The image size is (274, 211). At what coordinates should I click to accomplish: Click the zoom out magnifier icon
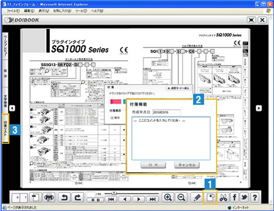click(181, 198)
